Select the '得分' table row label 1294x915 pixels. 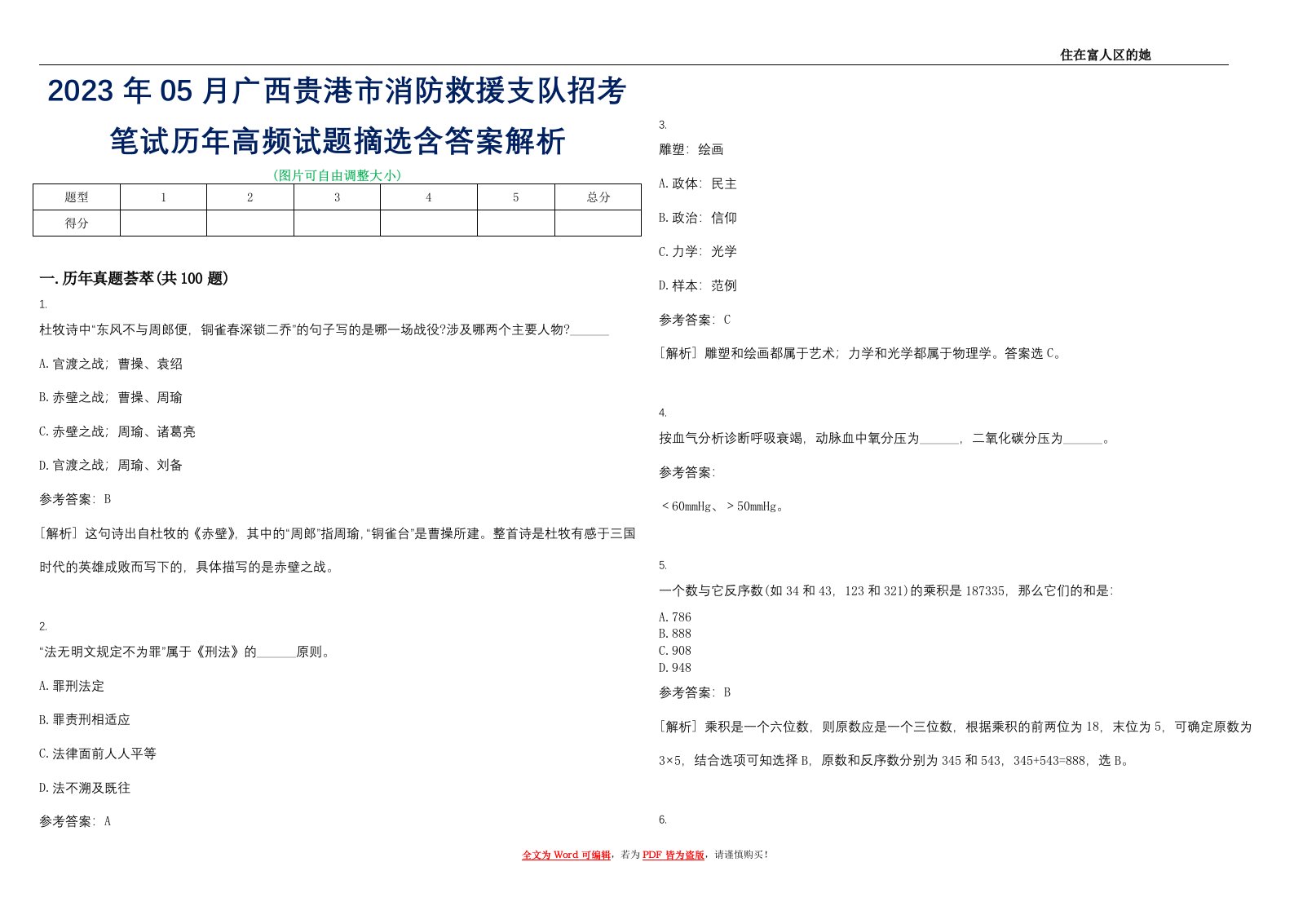point(77,223)
